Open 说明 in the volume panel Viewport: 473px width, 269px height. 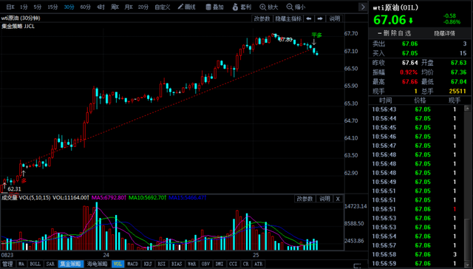tap(325, 199)
